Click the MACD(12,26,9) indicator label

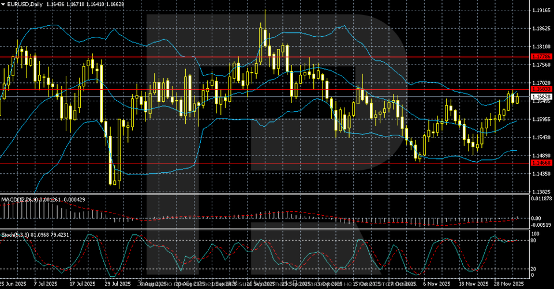(21, 199)
